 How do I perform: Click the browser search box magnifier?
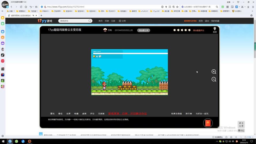click(217, 7)
